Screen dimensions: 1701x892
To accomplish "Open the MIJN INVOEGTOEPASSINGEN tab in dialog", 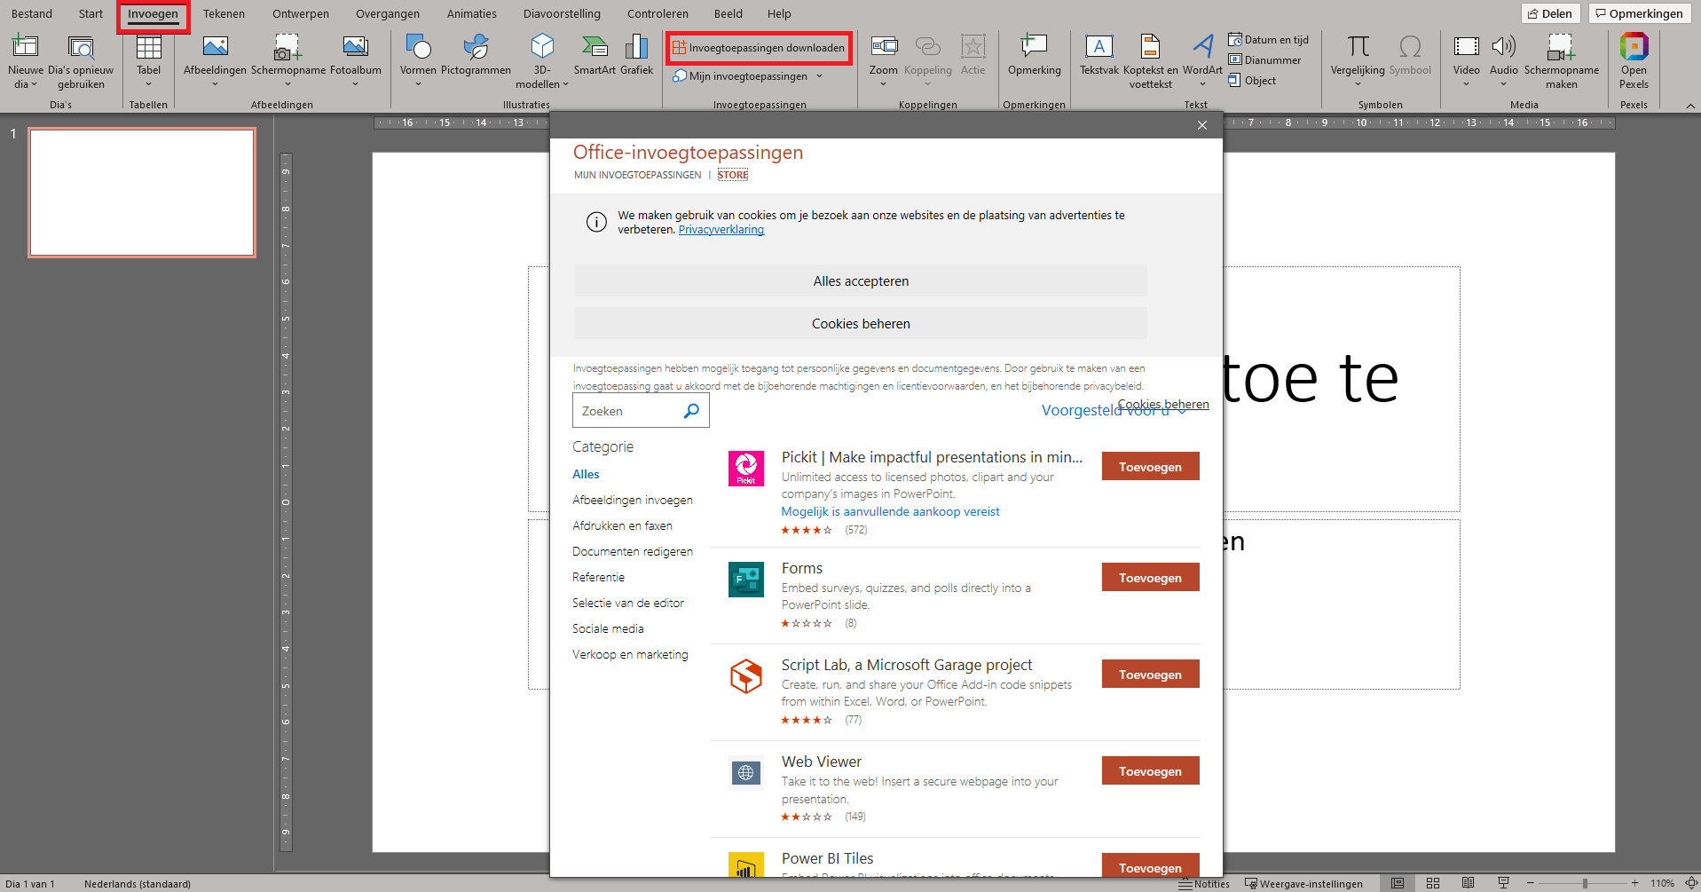I will [637, 175].
